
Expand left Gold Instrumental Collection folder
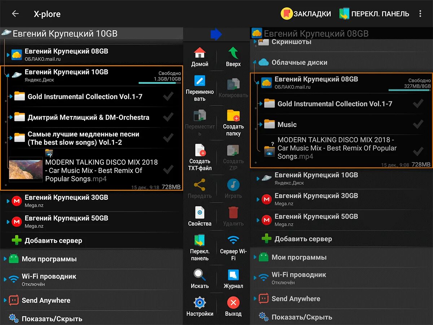point(11,96)
